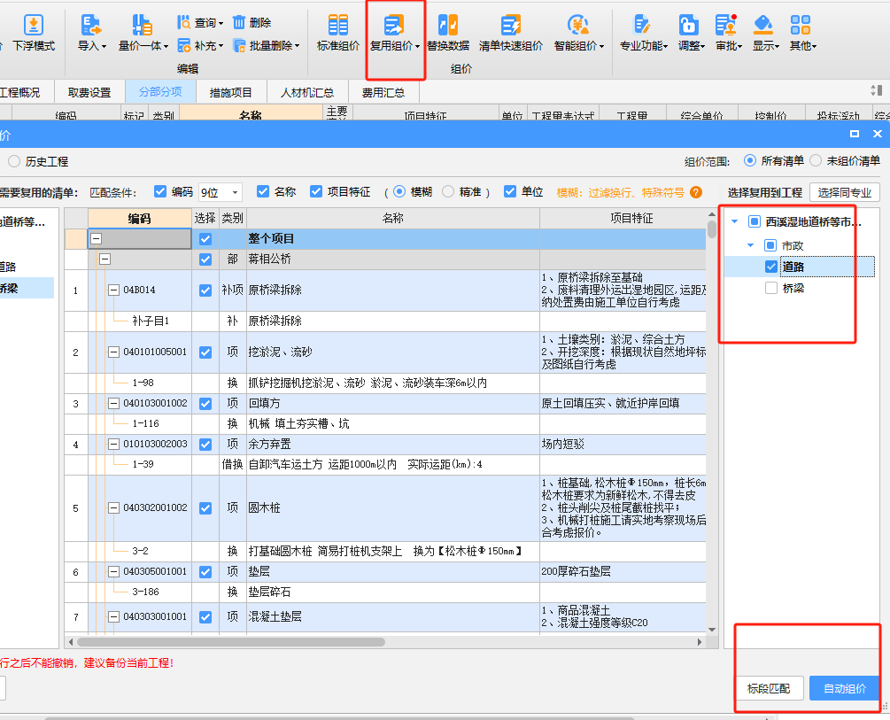Image resolution: width=890 pixels, height=720 pixels.
Task: Toggle the 项目特征 match checkbox
Action: (316, 191)
